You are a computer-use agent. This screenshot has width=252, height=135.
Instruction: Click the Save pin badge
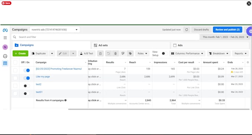(x=6, y=3)
